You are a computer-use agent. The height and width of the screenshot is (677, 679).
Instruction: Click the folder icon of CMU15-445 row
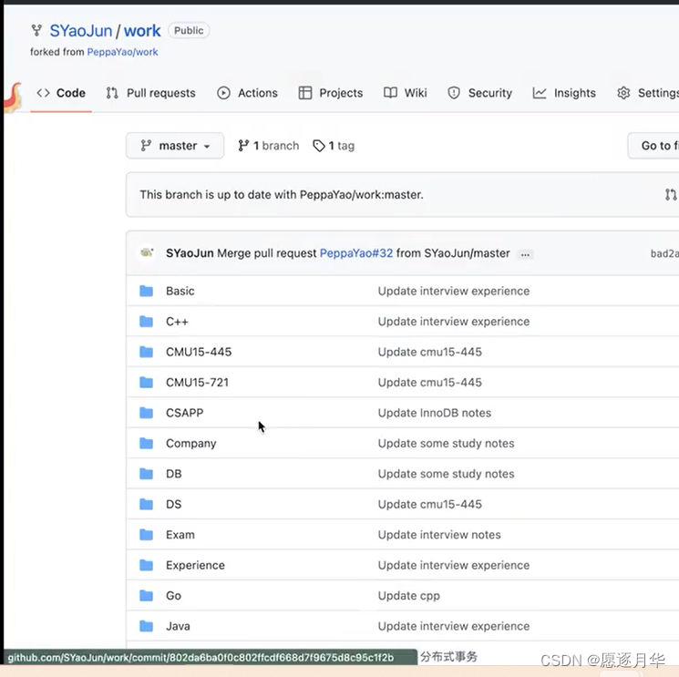click(147, 352)
